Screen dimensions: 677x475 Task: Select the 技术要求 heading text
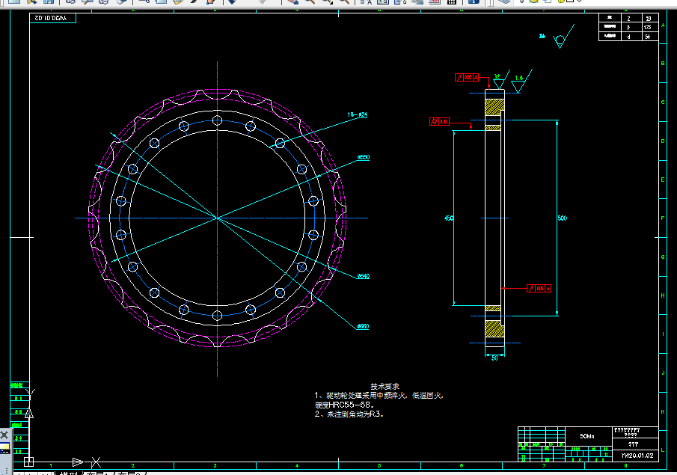pos(385,387)
